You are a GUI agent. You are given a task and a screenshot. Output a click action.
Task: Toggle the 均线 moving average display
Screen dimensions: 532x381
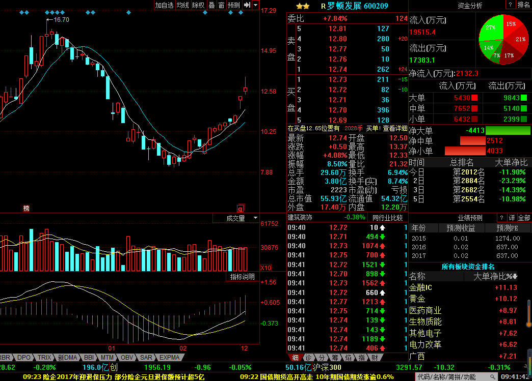pos(183,5)
